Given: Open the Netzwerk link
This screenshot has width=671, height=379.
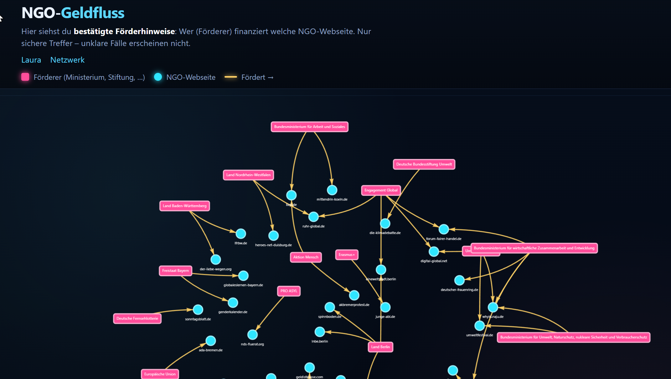Looking at the screenshot, I should tap(67, 60).
